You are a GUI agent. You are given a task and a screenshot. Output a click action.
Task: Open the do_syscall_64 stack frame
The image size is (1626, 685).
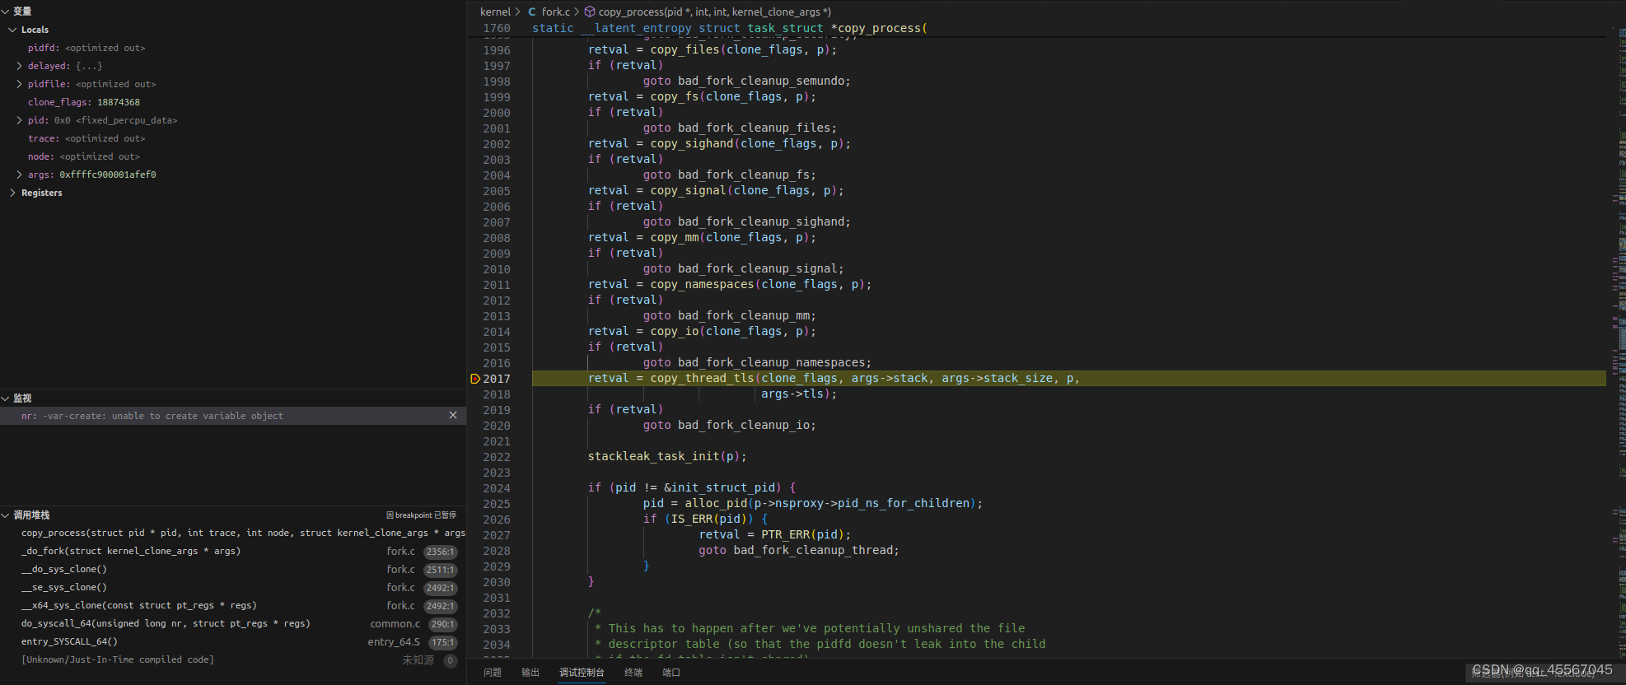233,624
